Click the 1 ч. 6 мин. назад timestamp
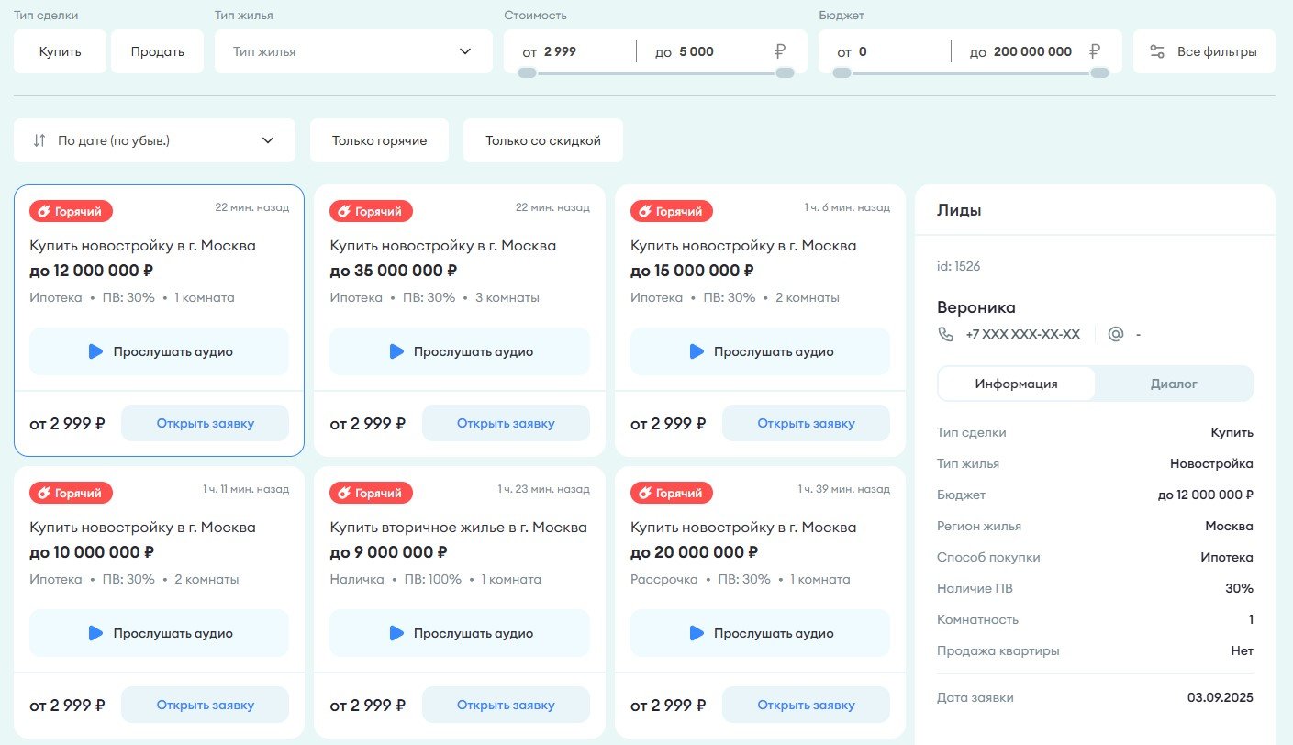The width and height of the screenshot is (1293, 745). click(847, 207)
